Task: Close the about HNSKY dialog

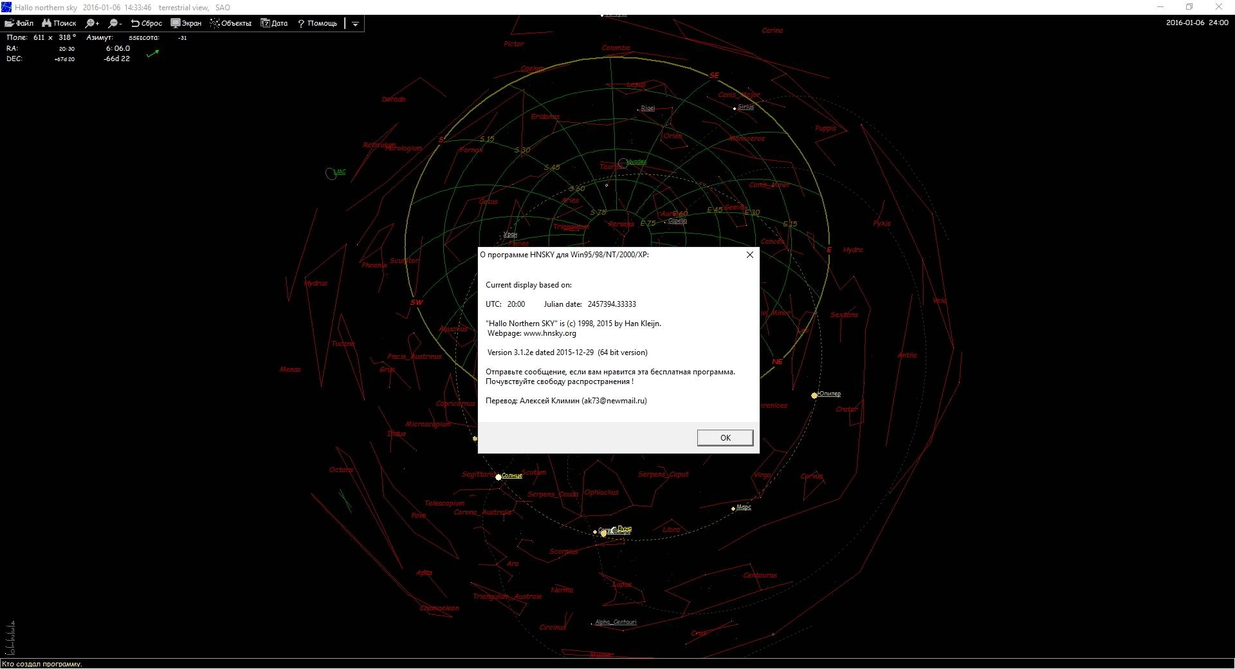Action: [x=749, y=255]
